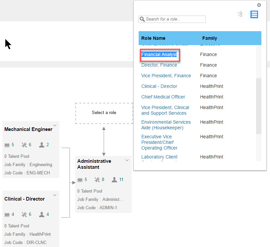Viewport: 270px width, 247px height.
Task: Click Job Code : DIR-CLNC text
Action: click(25, 243)
